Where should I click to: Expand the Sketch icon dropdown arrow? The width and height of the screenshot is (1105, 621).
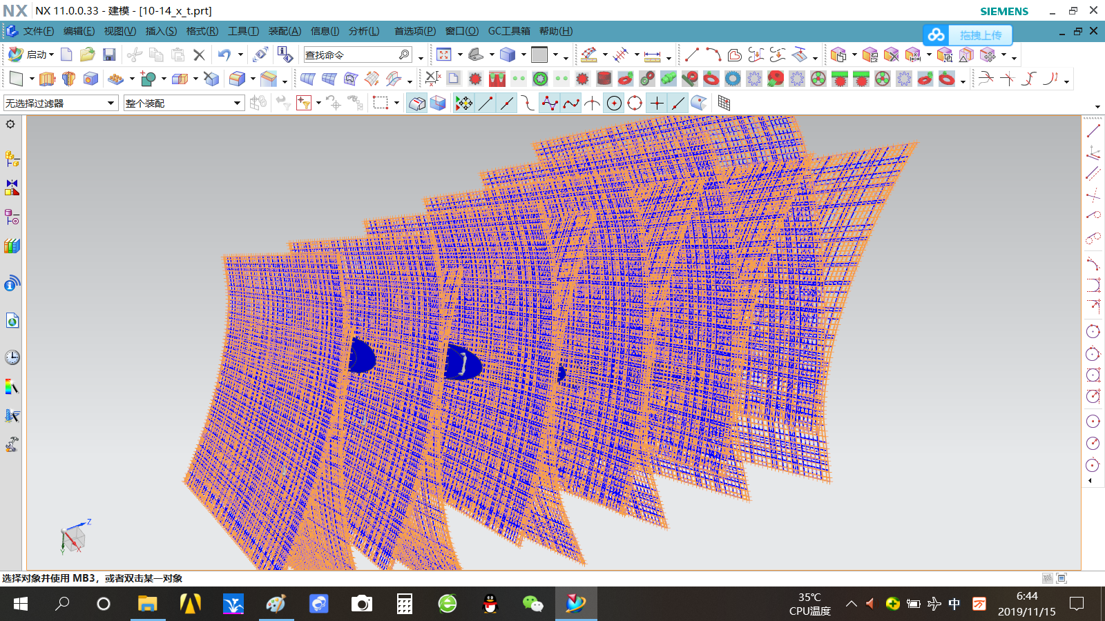coord(32,79)
